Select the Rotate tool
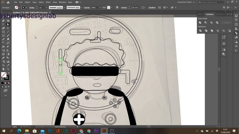Viewport: 239px width, 134px height. [x=3, y=43]
